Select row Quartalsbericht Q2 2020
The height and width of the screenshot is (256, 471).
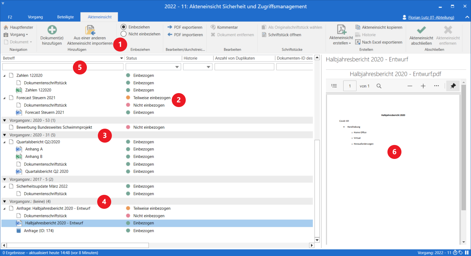click(157, 172)
